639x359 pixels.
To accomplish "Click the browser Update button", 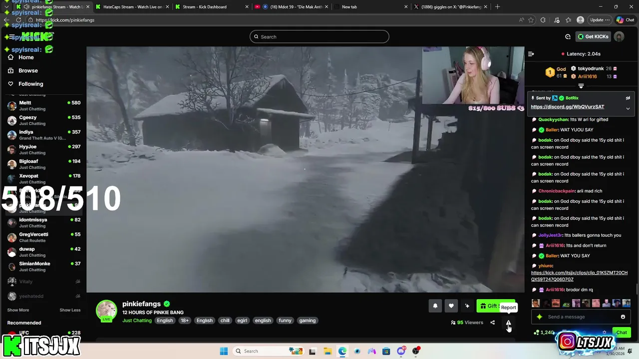I will coord(599,20).
